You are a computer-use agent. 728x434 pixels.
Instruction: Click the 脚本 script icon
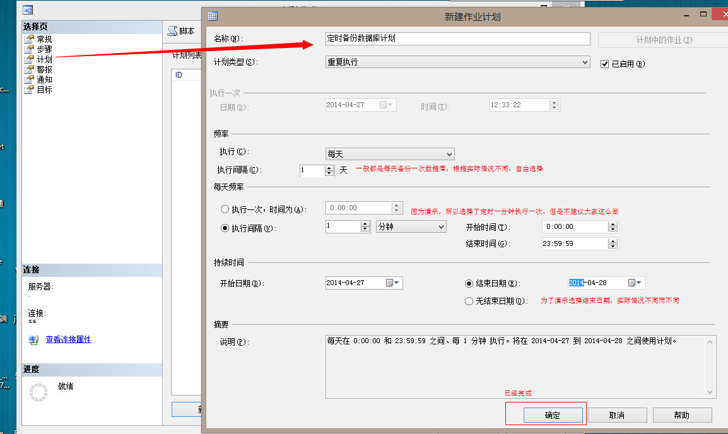click(172, 31)
